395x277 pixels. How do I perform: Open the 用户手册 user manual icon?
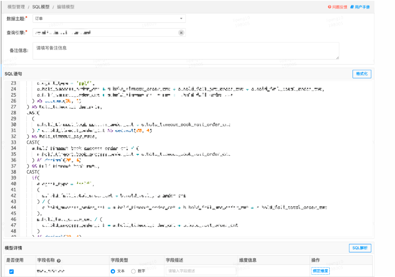coord(352,7)
